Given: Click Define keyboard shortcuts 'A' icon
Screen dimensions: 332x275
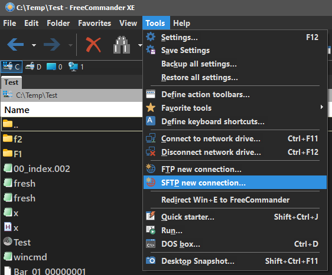Looking at the screenshot, I should coord(151,121).
